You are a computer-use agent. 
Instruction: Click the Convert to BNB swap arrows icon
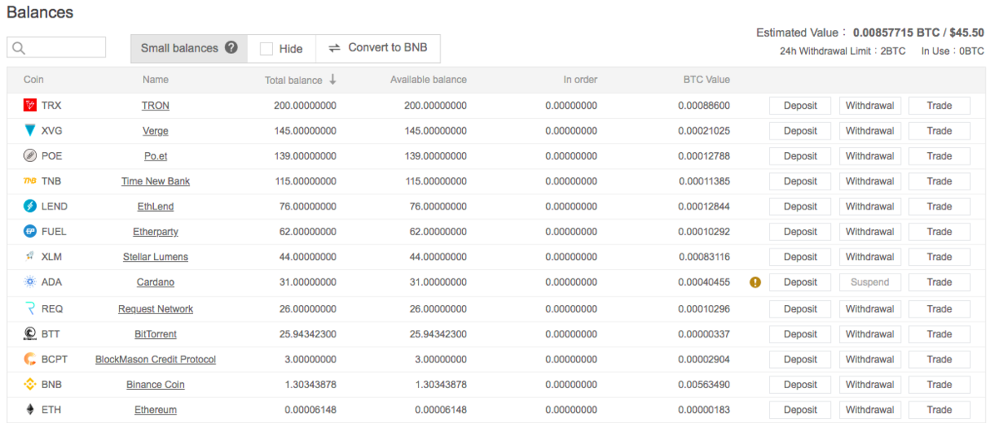click(x=335, y=48)
